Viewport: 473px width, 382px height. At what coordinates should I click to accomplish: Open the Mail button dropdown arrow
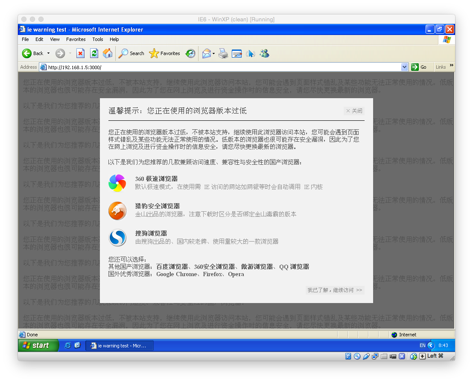point(213,53)
